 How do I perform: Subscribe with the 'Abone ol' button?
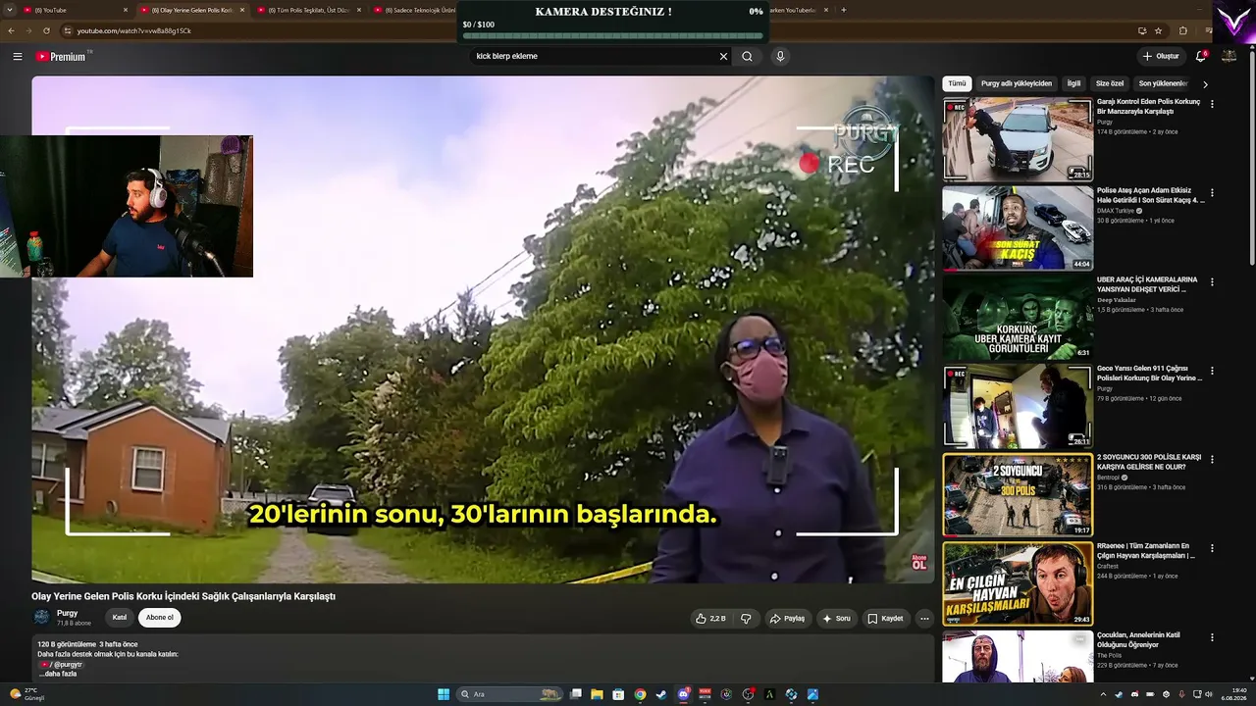point(160,618)
